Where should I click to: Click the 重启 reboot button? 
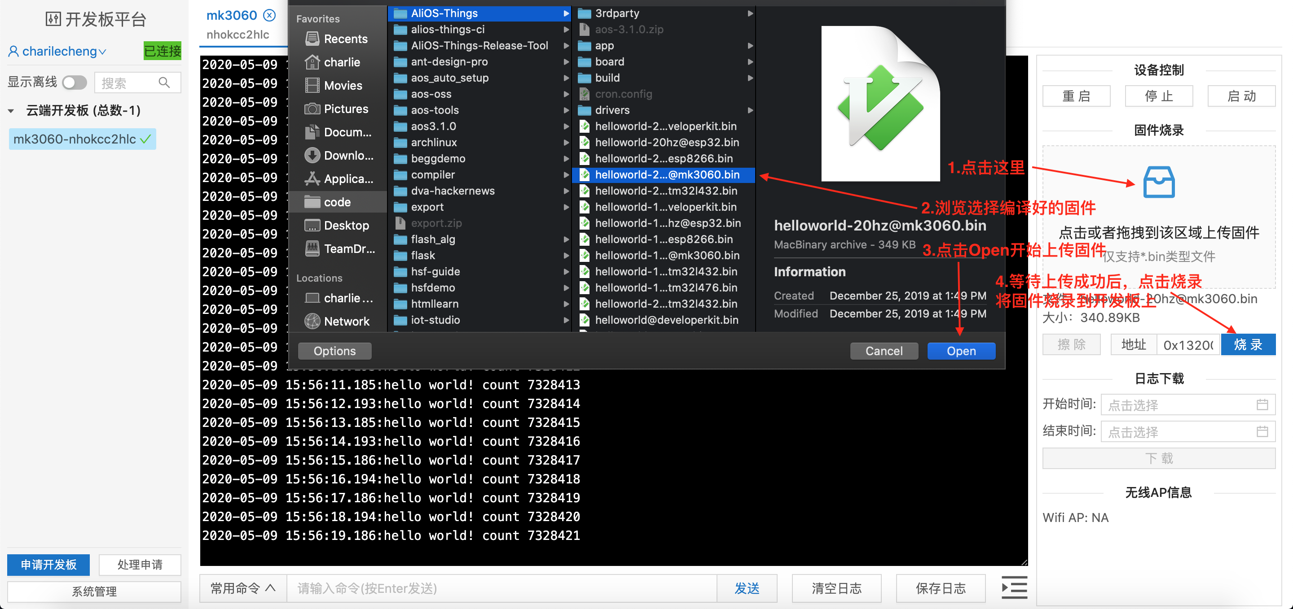coord(1076,96)
